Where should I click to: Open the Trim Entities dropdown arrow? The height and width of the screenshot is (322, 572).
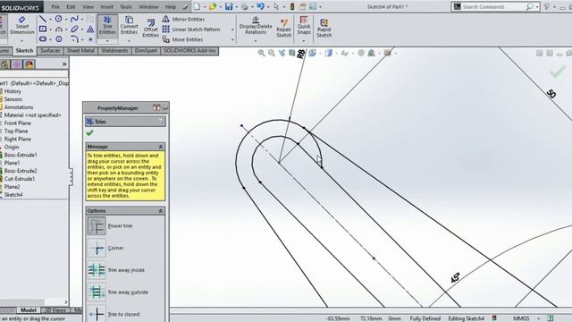[107, 40]
